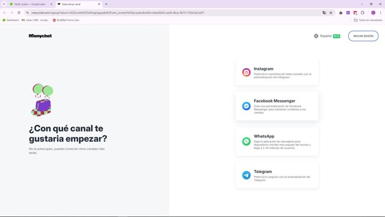Close the Seleccionar canal tab
The height and width of the screenshot is (217, 385).
(x=99, y=4)
